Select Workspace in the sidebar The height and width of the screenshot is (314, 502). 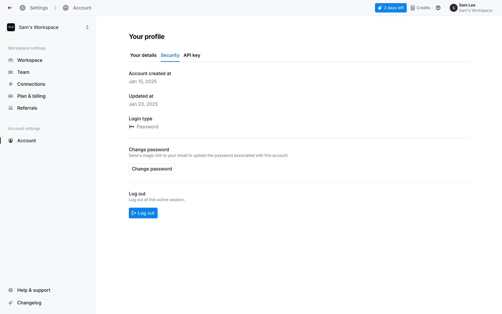pyautogui.click(x=30, y=60)
